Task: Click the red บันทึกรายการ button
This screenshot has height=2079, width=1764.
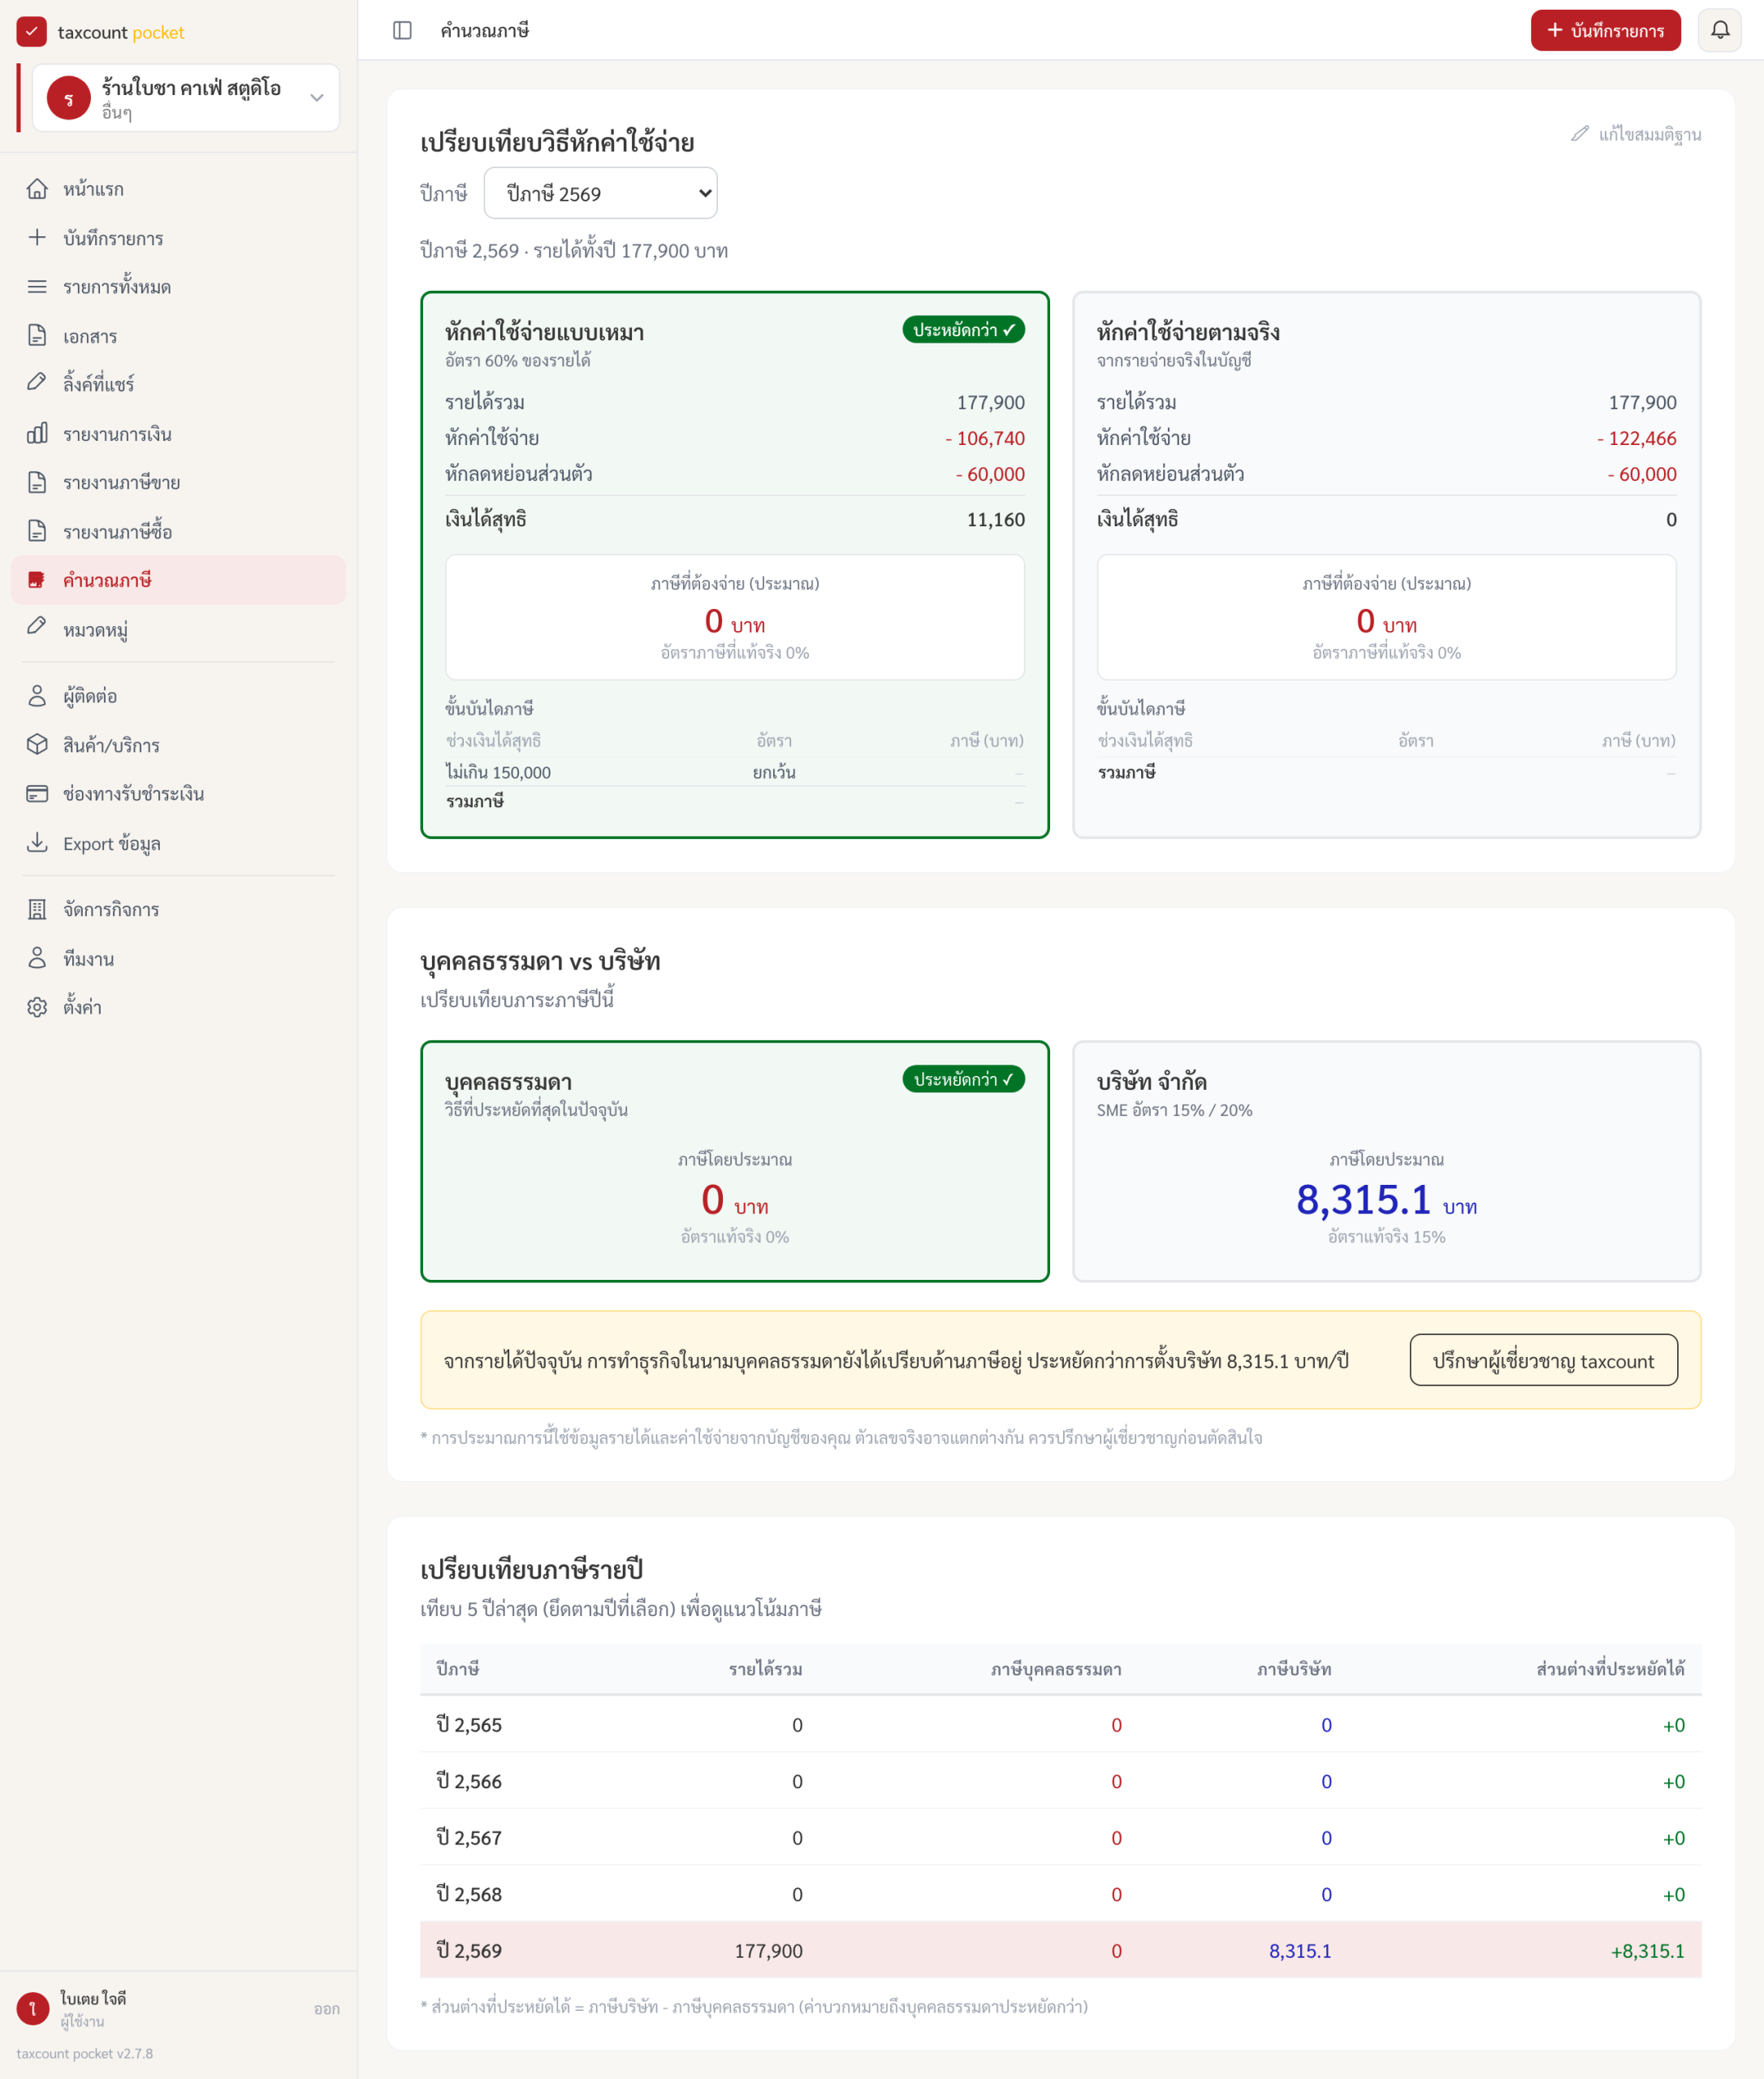Action: [1605, 30]
